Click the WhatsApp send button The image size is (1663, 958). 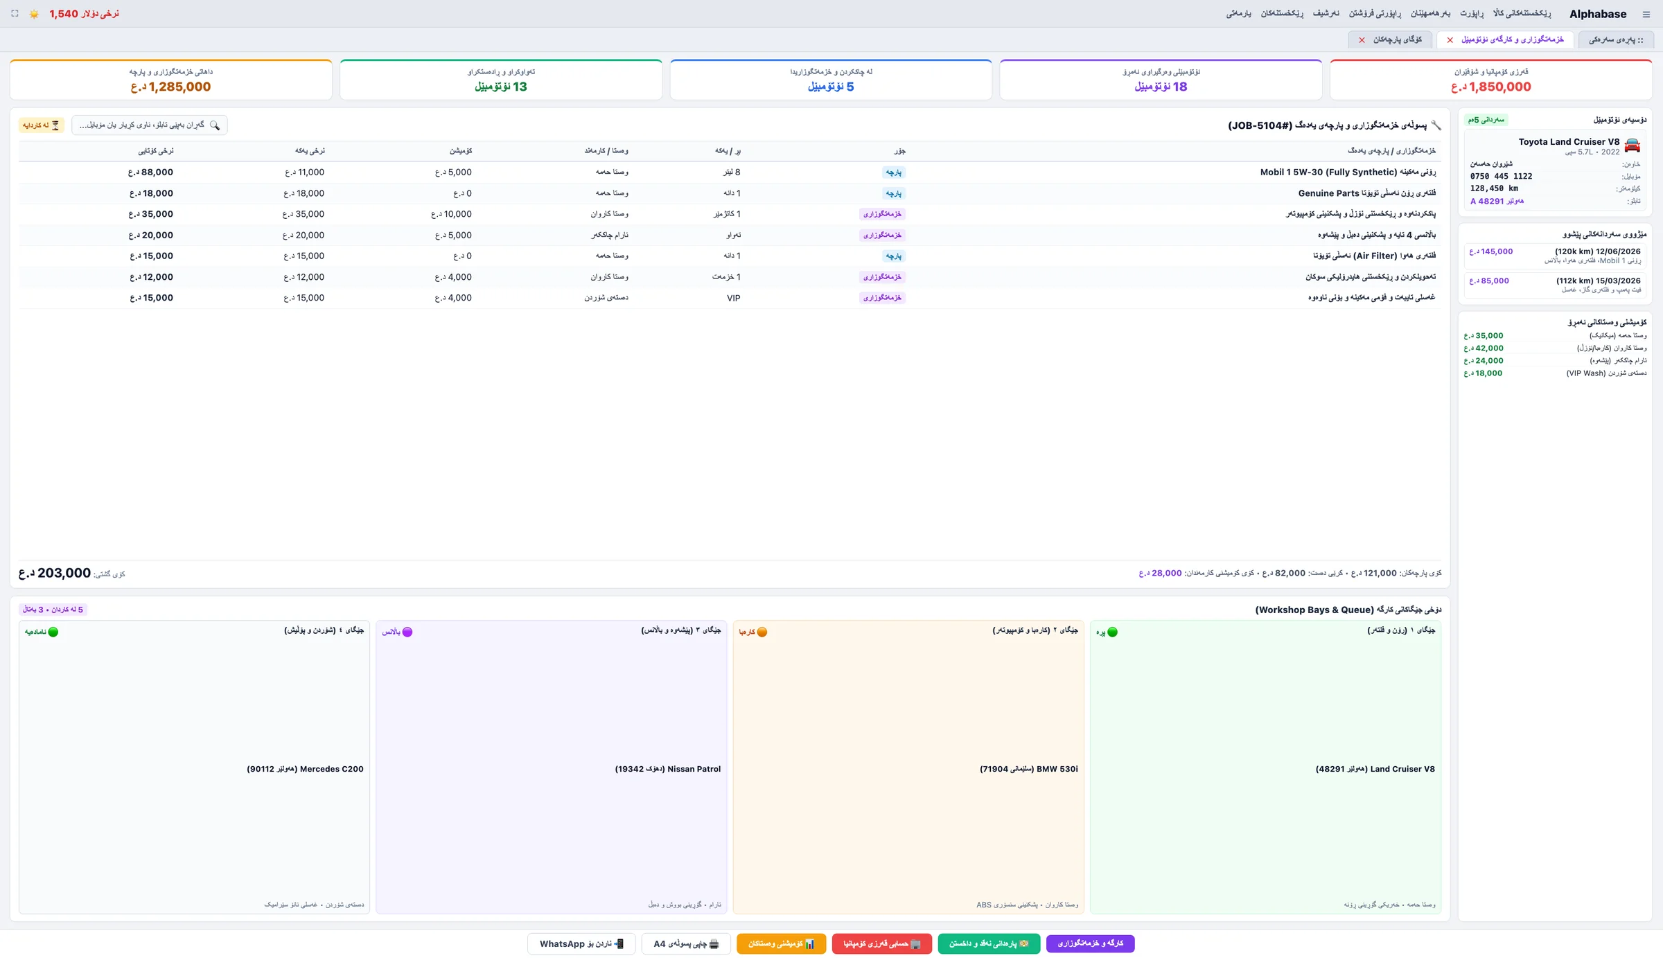coord(581,943)
